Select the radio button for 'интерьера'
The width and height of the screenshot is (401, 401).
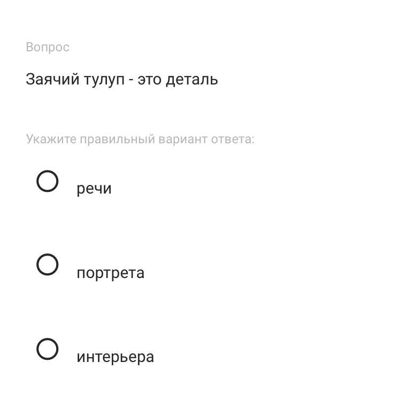pyautogui.click(x=47, y=349)
